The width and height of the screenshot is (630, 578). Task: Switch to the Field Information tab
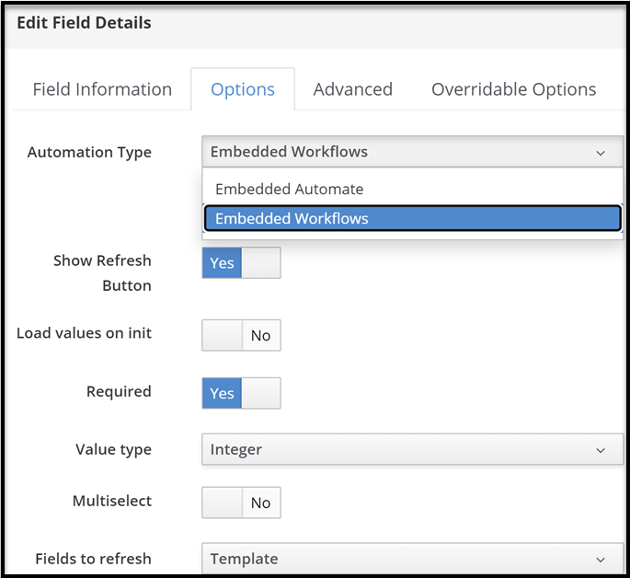pos(102,89)
